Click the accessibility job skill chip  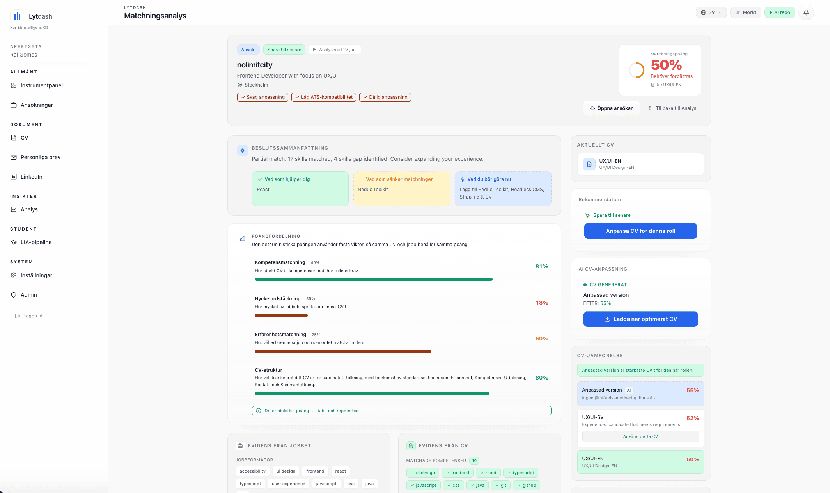pos(252,471)
